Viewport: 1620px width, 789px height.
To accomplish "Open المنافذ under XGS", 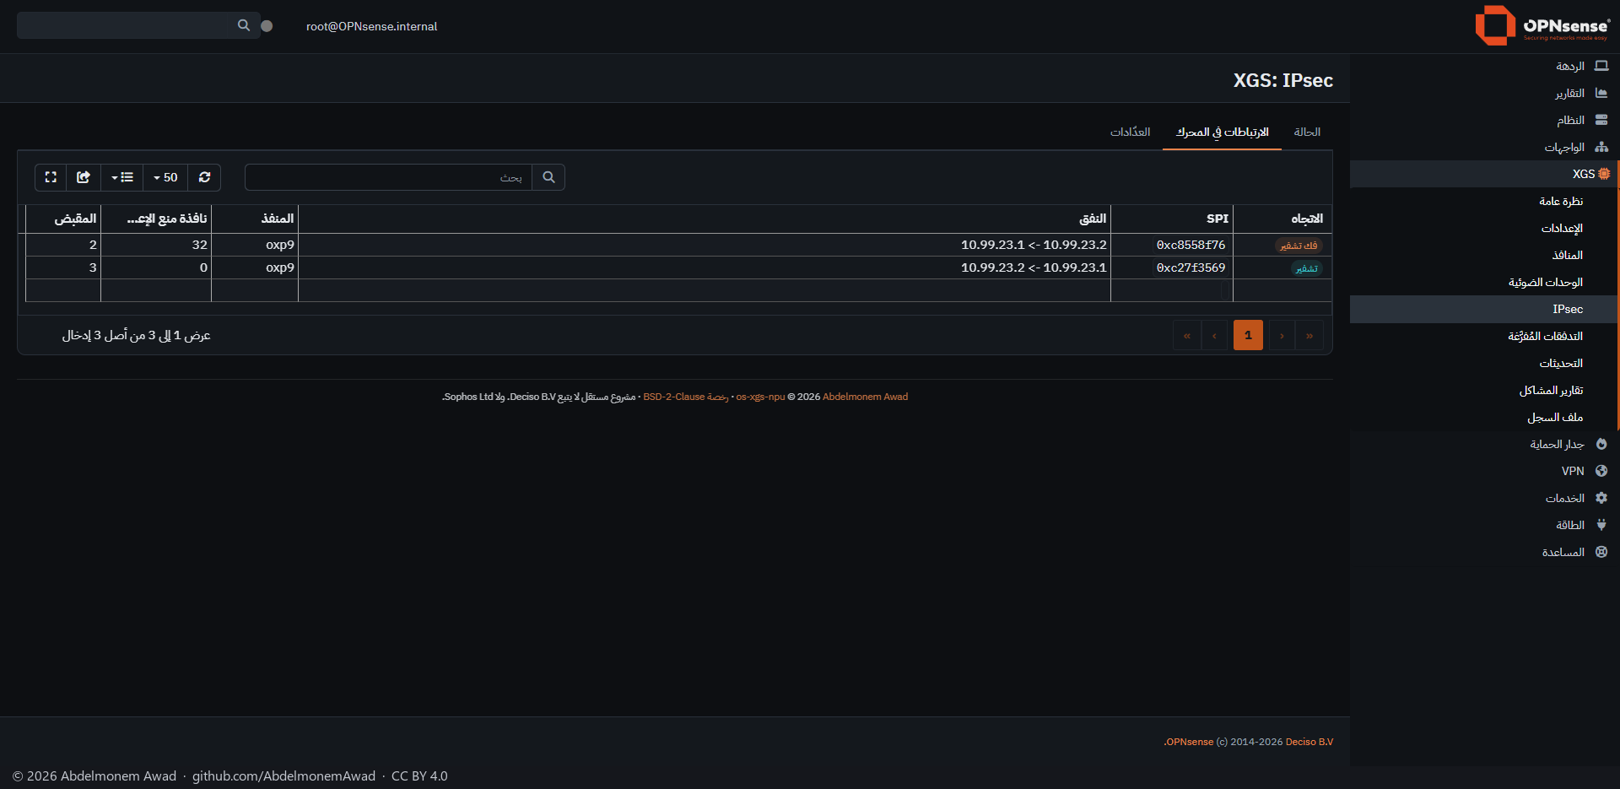I will [1485, 255].
